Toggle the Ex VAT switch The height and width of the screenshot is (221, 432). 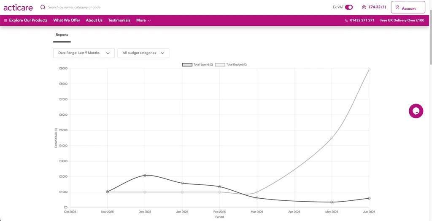click(349, 7)
